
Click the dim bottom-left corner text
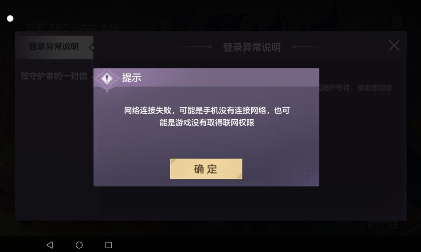point(25,226)
